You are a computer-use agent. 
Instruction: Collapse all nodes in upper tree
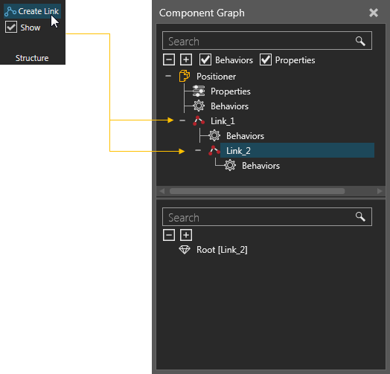169,60
